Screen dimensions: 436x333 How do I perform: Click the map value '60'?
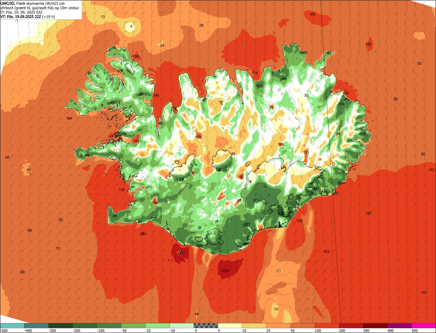[x=423, y=154]
